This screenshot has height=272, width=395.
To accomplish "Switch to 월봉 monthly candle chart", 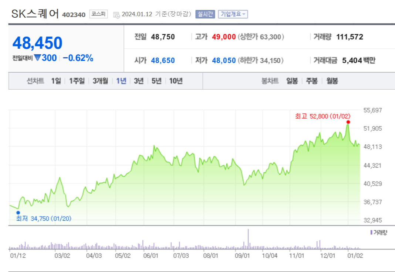I will 332,81.
